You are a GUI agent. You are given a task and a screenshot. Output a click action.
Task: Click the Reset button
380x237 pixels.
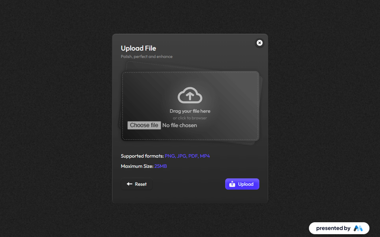[x=137, y=184]
